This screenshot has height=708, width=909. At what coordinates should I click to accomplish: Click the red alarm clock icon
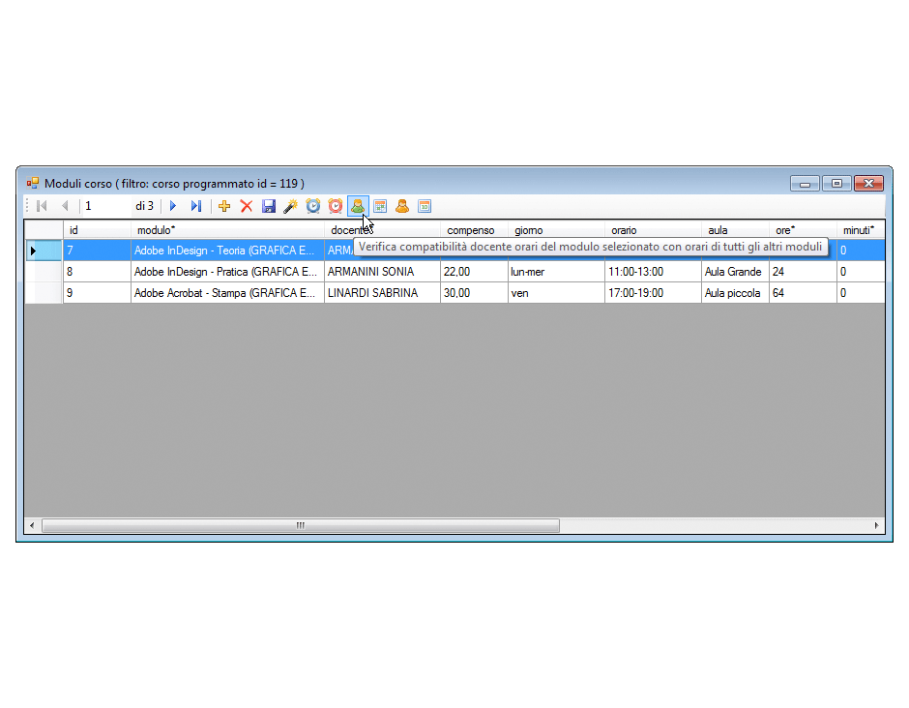[x=336, y=206]
